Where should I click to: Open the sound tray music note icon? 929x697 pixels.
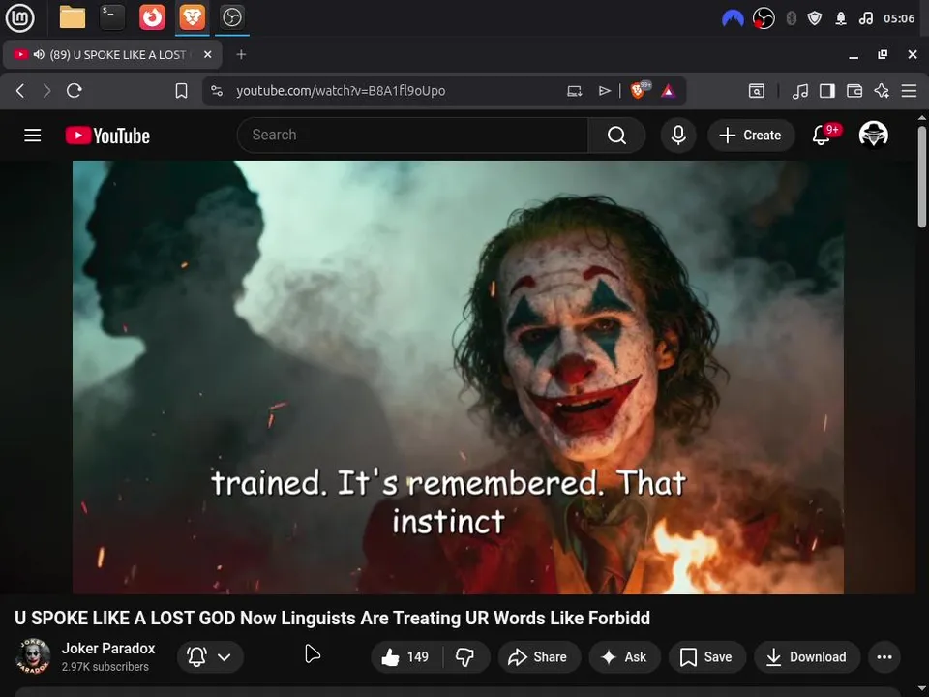[x=865, y=18]
